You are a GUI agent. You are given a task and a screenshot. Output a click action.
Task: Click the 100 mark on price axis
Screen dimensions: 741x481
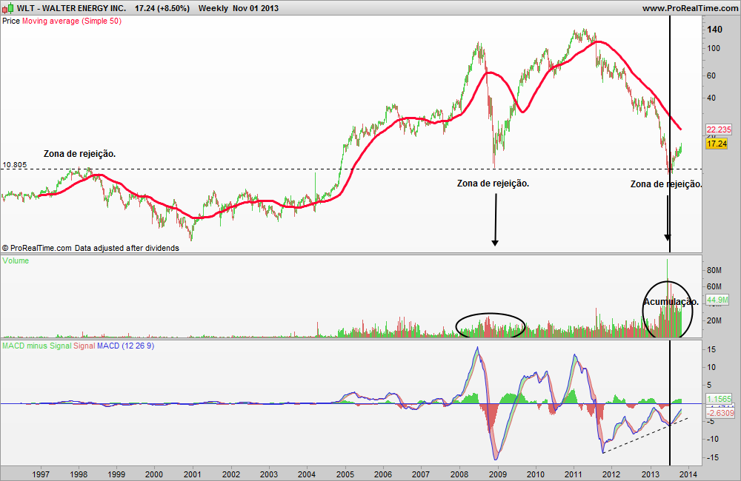(714, 48)
